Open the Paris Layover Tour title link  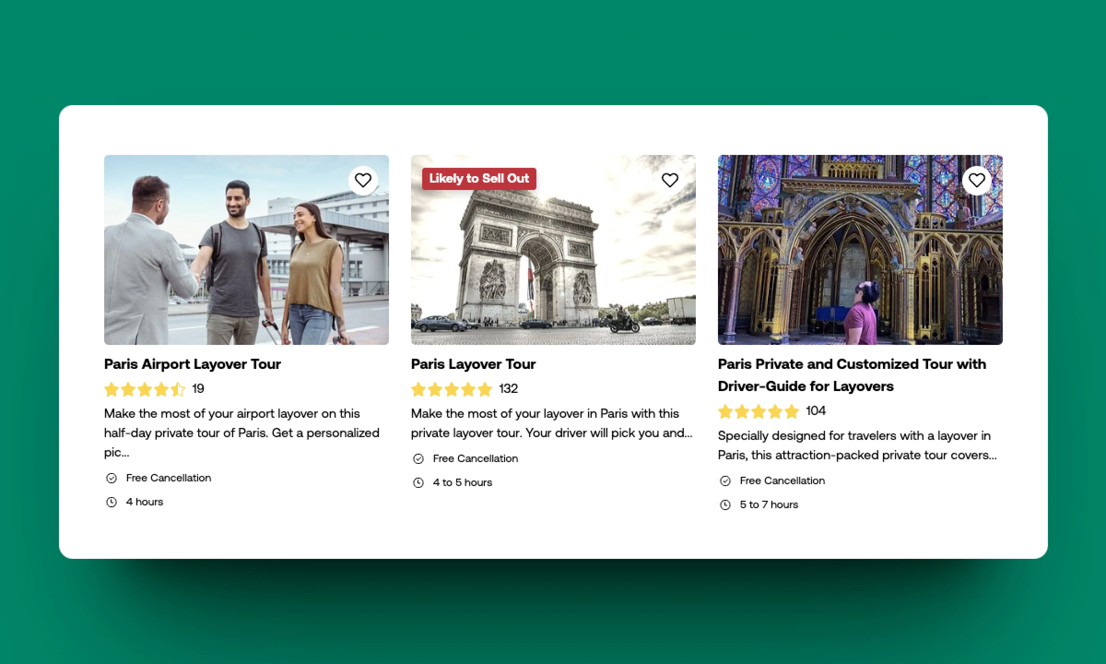click(473, 364)
